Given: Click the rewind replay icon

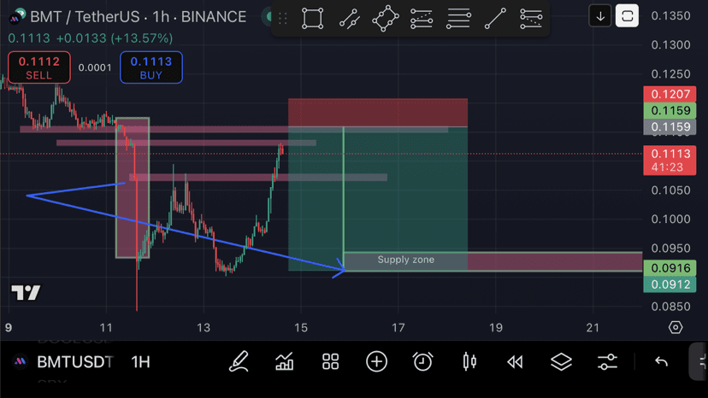Looking at the screenshot, I should tap(516, 362).
